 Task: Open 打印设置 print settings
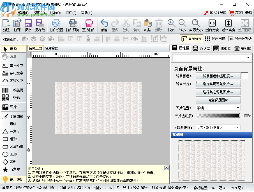[56, 25]
